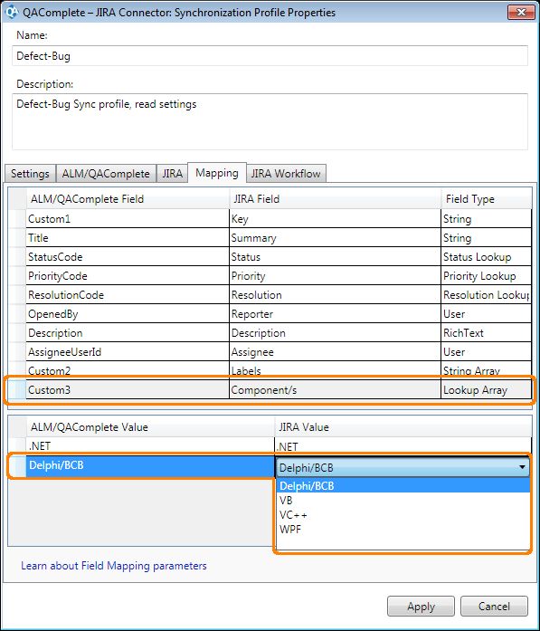Click the Summary JIRA field cell
This screenshot has height=631, width=540.
(336, 238)
